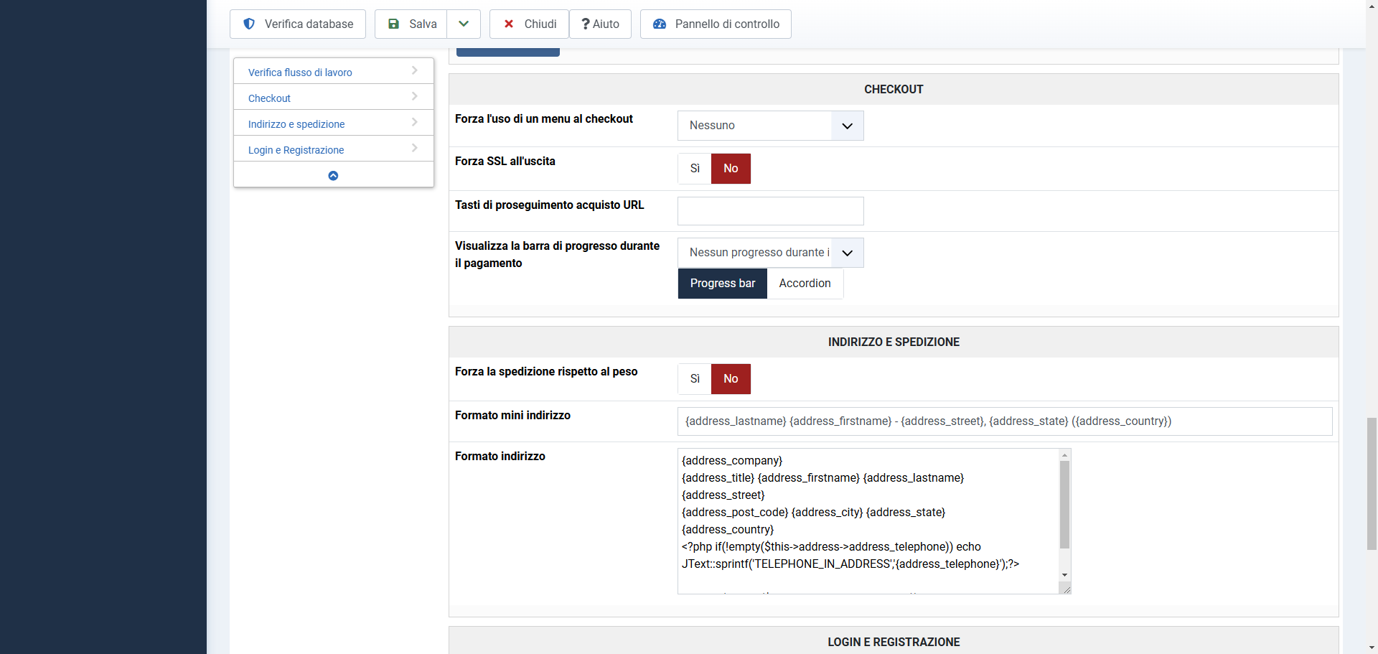Open Indirizzo e spedizione sidebar link

(x=296, y=124)
